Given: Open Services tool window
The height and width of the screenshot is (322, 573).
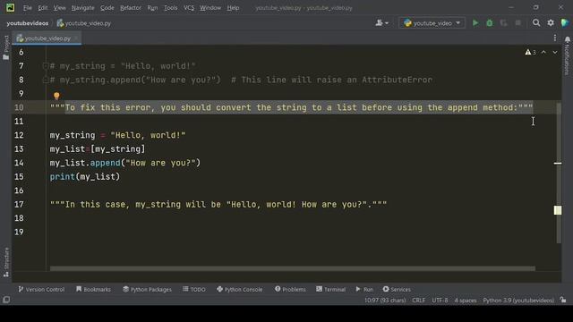Looking at the screenshot, I should click(397, 289).
